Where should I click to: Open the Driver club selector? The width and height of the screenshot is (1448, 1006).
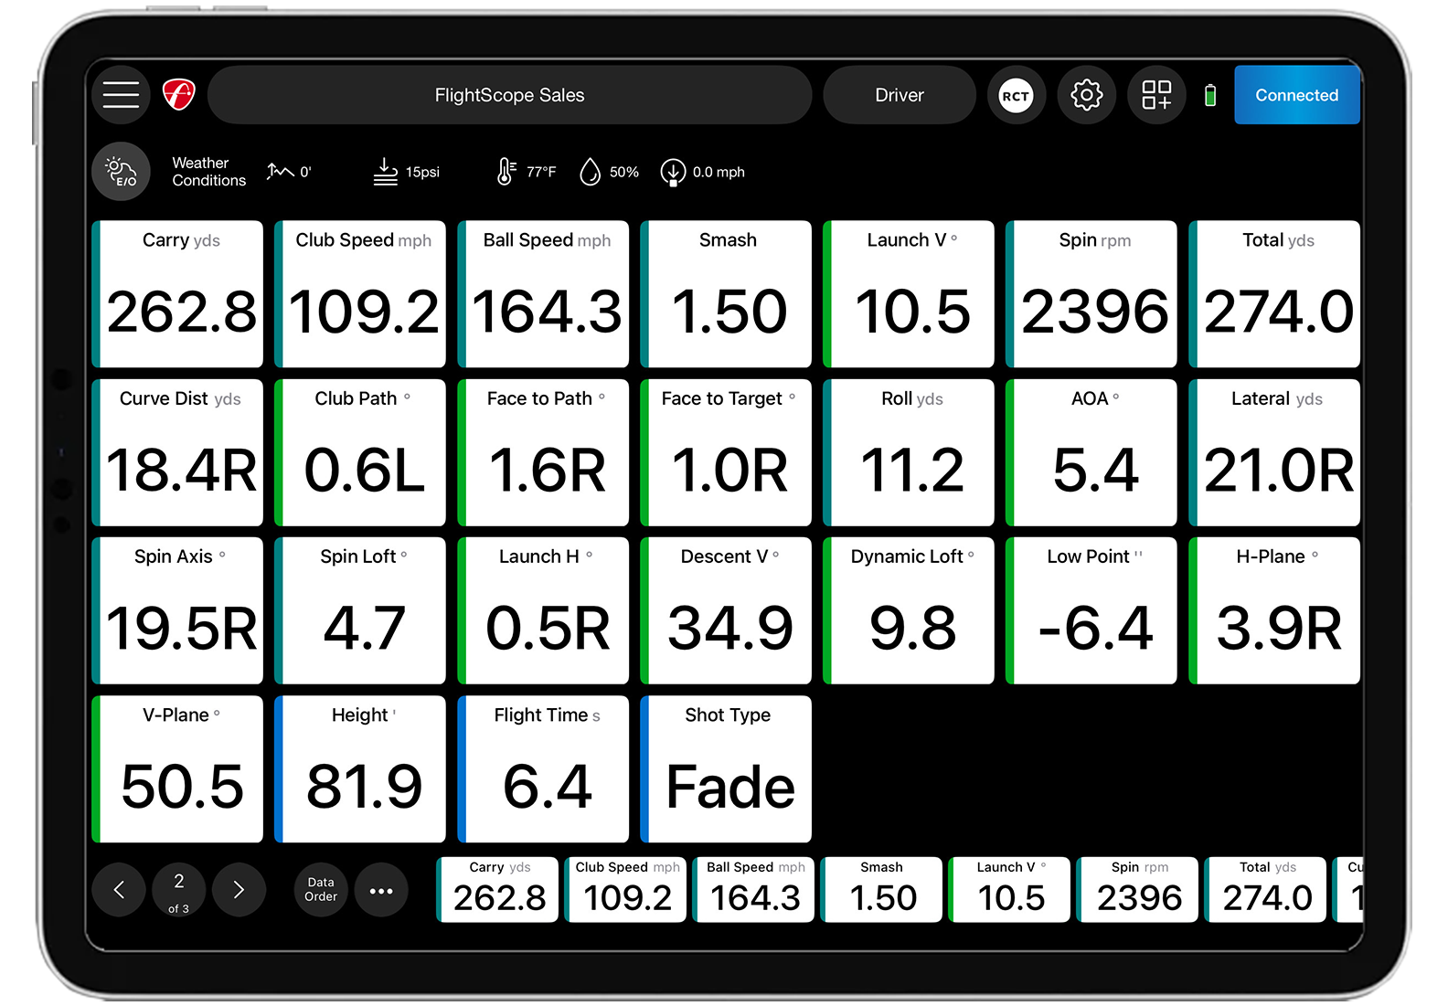pyautogui.click(x=899, y=95)
